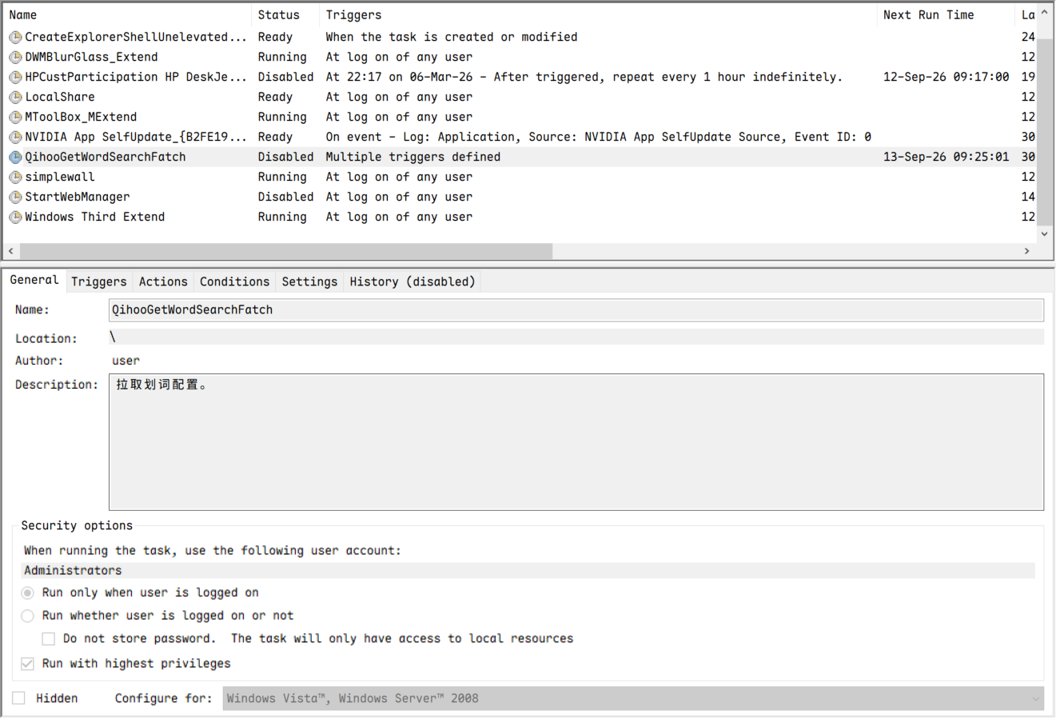The height and width of the screenshot is (718, 1056).
Task: Click the task icon beside MToolBox_MExtend
Action: (x=15, y=118)
